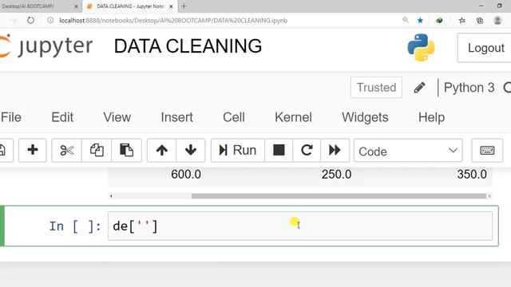Switch to Desktop/AI BOOTCAMP browser tab

pos(36,6)
